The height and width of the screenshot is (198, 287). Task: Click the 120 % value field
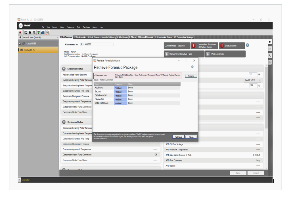(253, 85)
